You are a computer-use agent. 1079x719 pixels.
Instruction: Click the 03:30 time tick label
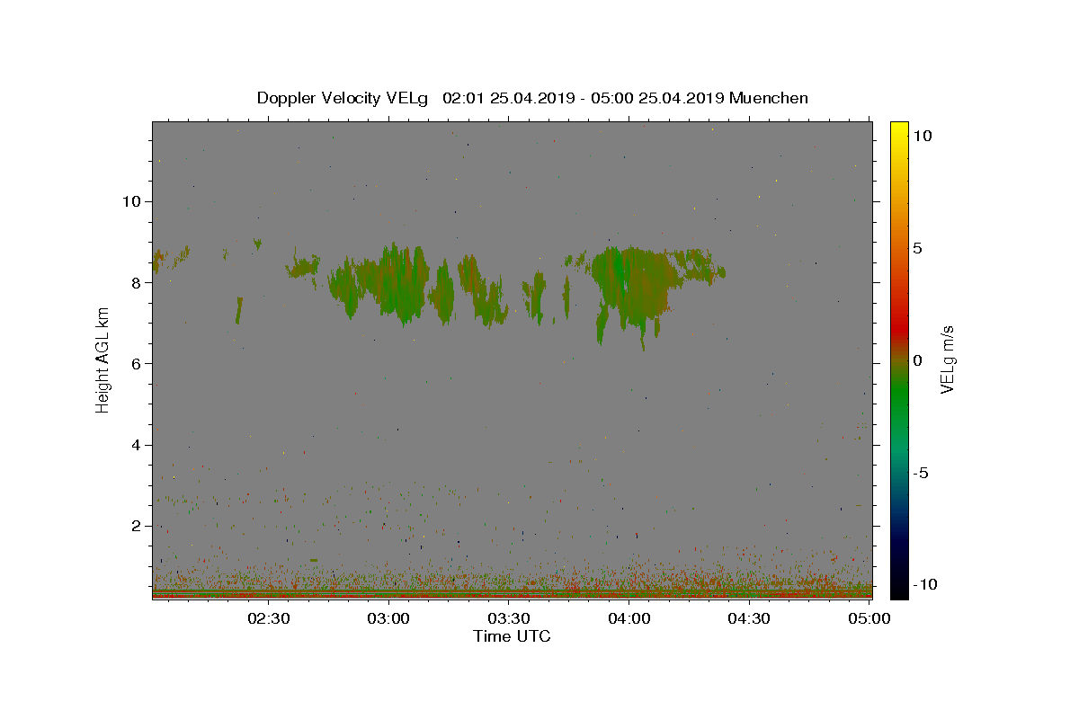coord(509,618)
